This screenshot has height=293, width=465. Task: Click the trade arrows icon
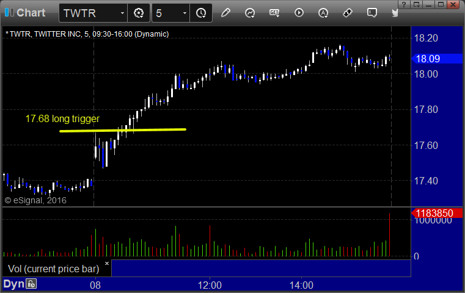pos(347,13)
